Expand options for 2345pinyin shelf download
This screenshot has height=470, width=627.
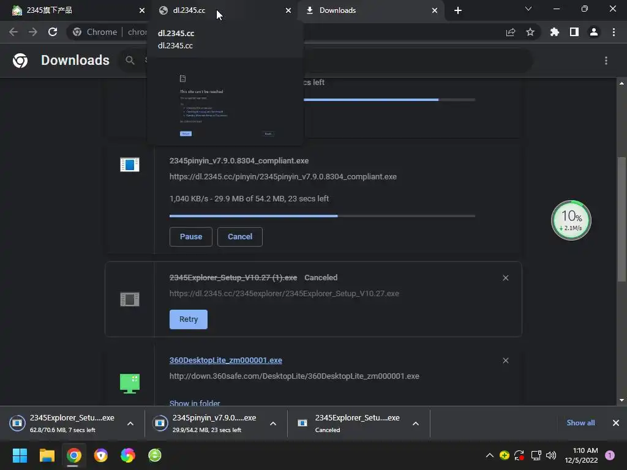click(273, 423)
